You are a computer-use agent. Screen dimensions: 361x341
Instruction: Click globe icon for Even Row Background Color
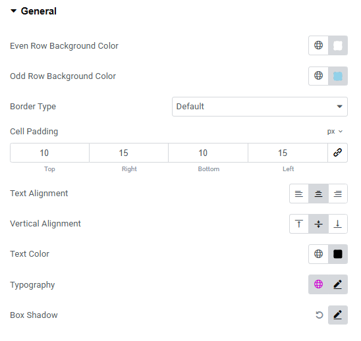[x=318, y=45]
